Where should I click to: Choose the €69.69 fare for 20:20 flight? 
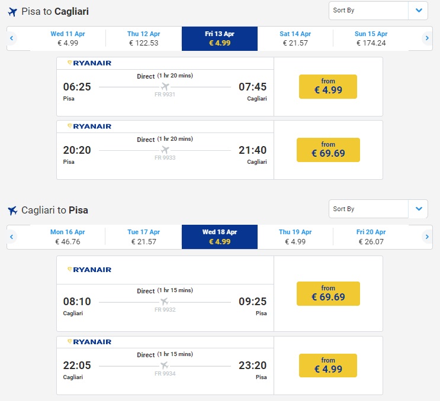pos(328,150)
